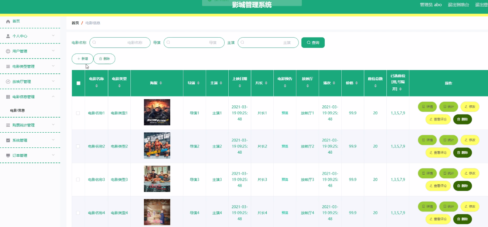Click the 用户管理 sidebar icon
Screen dimensions: 488x227
(8, 51)
